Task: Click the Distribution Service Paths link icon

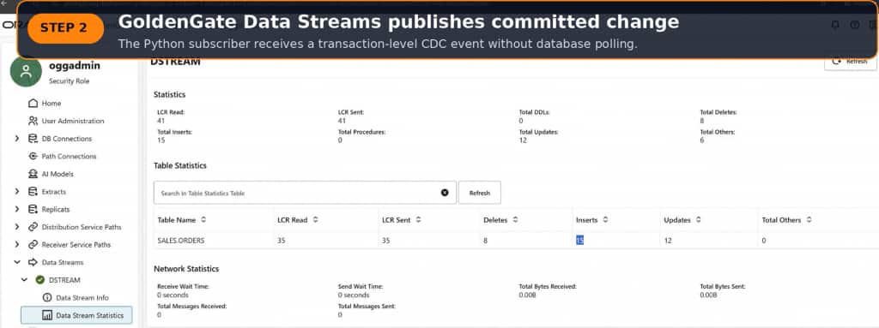Action: pyautogui.click(x=33, y=227)
